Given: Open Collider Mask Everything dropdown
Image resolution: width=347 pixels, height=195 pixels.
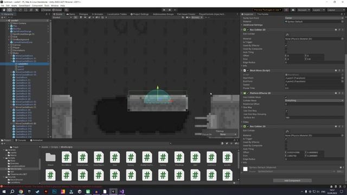Looking at the screenshot, I should click(314, 101).
